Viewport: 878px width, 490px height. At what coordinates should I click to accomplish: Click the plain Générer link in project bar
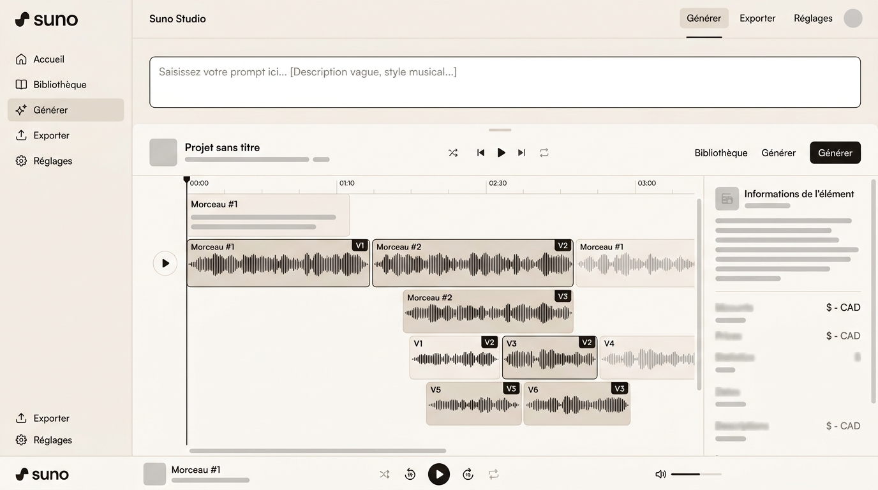(778, 153)
